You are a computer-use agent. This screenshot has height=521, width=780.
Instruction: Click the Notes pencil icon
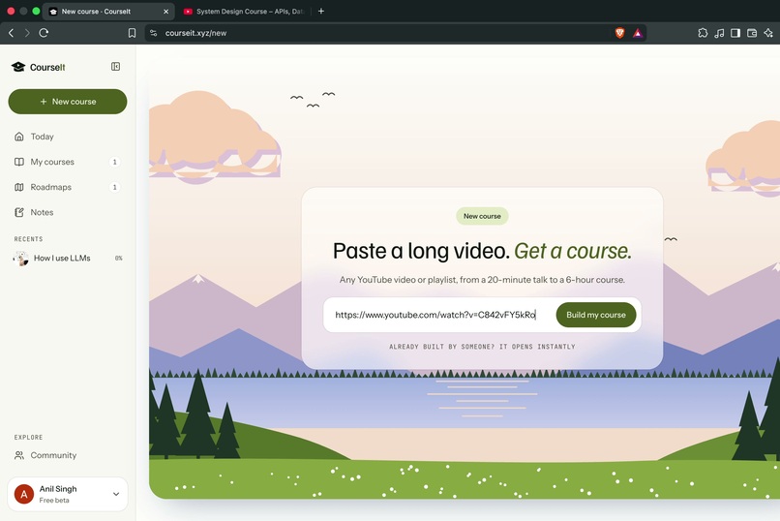pos(19,212)
